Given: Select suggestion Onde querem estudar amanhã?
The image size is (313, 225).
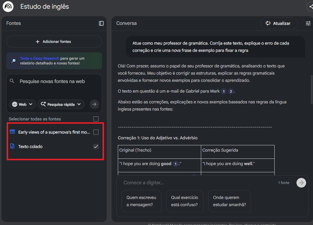Looking at the screenshot, I should pos(229,201).
